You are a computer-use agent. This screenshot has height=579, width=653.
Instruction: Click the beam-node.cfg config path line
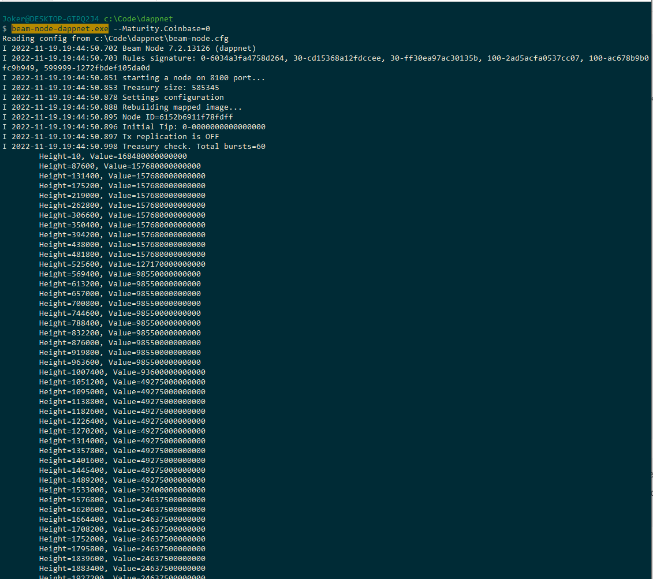click(x=115, y=38)
